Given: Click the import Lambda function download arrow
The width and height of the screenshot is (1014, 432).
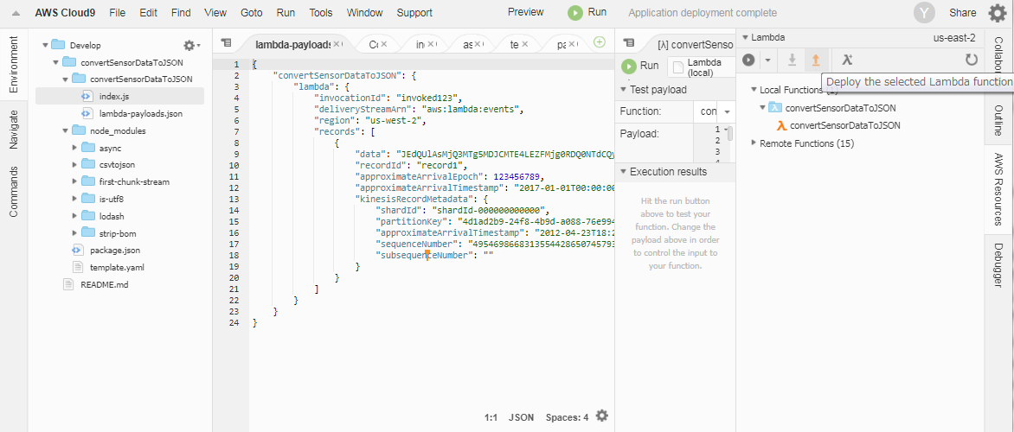Looking at the screenshot, I should pos(792,60).
